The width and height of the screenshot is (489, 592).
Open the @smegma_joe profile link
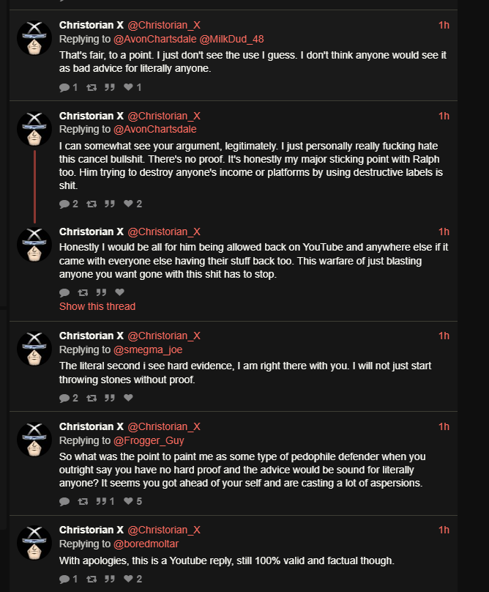(x=147, y=349)
